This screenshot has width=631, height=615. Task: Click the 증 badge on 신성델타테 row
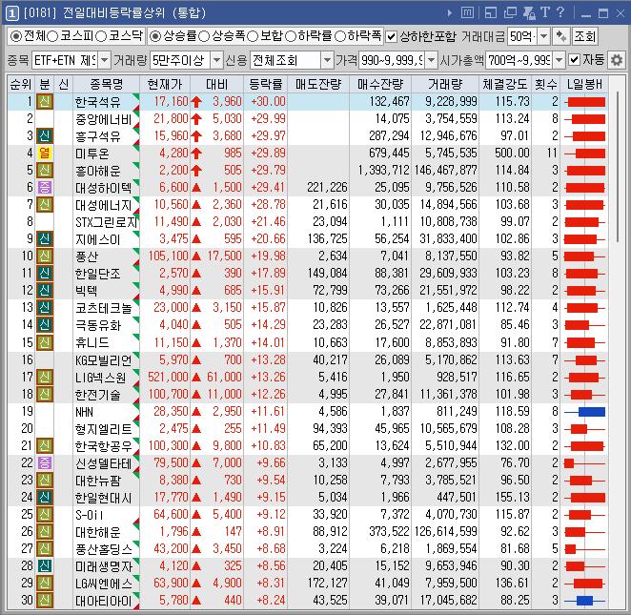(x=45, y=462)
